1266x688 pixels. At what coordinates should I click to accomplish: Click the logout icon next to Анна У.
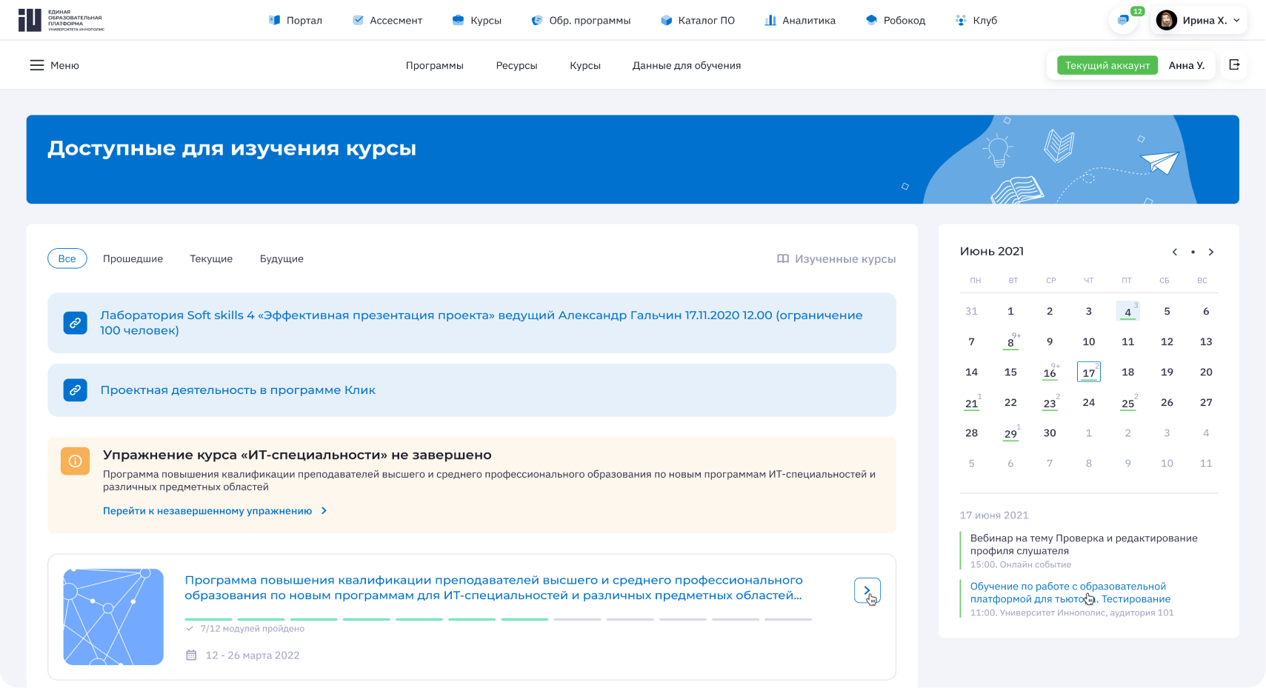tap(1234, 65)
